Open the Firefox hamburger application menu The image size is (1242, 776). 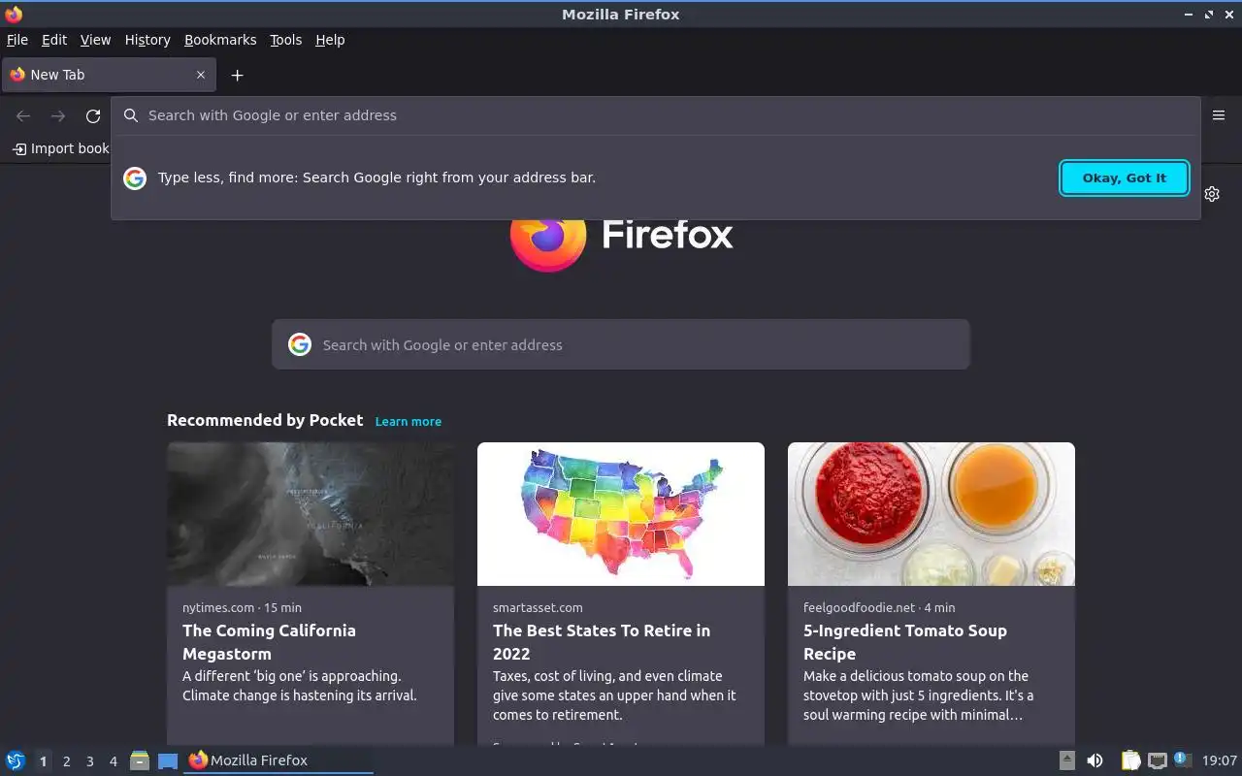pyautogui.click(x=1219, y=115)
